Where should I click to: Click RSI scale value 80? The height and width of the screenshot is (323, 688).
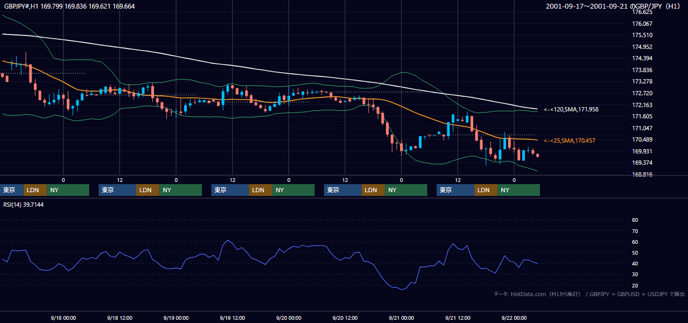tap(635, 220)
